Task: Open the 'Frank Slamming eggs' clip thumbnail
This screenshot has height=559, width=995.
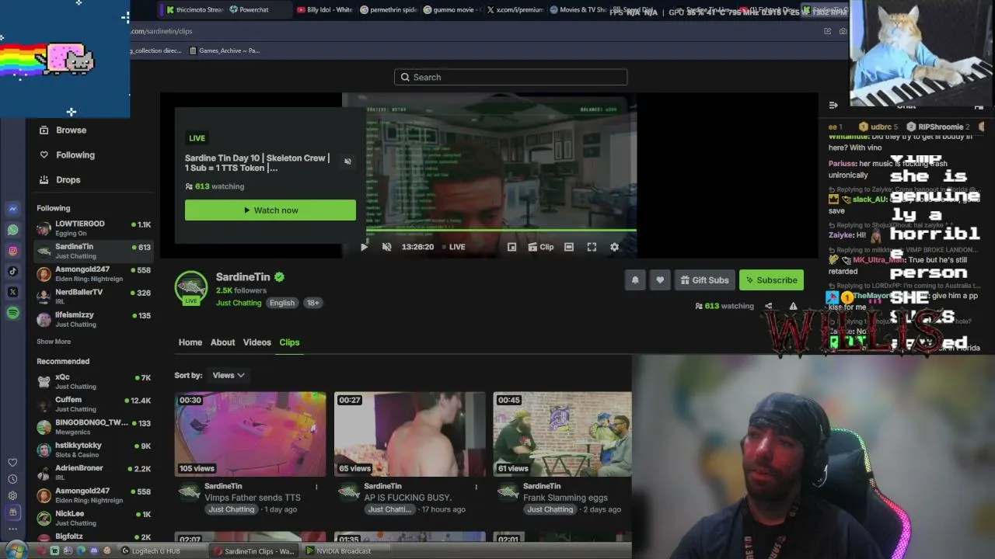Action: (x=563, y=434)
